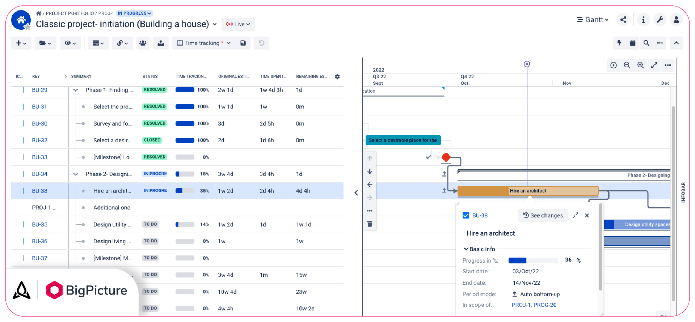This screenshot has height=322, width=695.
Task: Click the See changes button
Action: pos(543,216)
